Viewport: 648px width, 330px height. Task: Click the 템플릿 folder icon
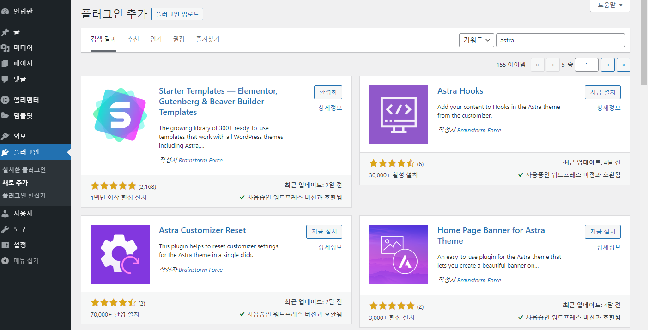tap(5, 116)
